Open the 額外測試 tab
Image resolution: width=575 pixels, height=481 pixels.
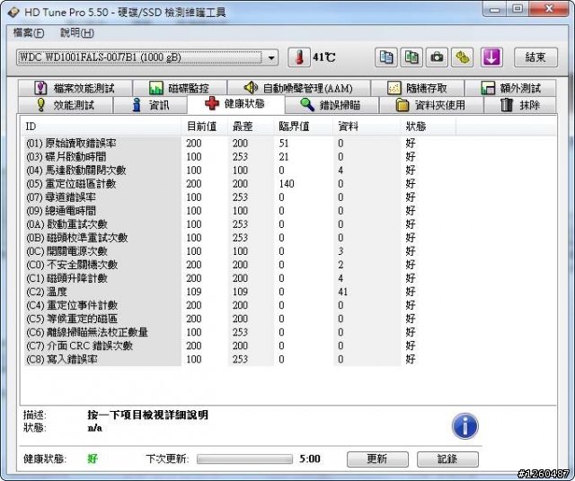[x=510, y=88]
